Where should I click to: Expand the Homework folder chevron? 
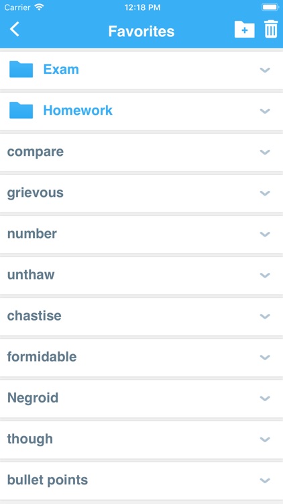[265, 111]
